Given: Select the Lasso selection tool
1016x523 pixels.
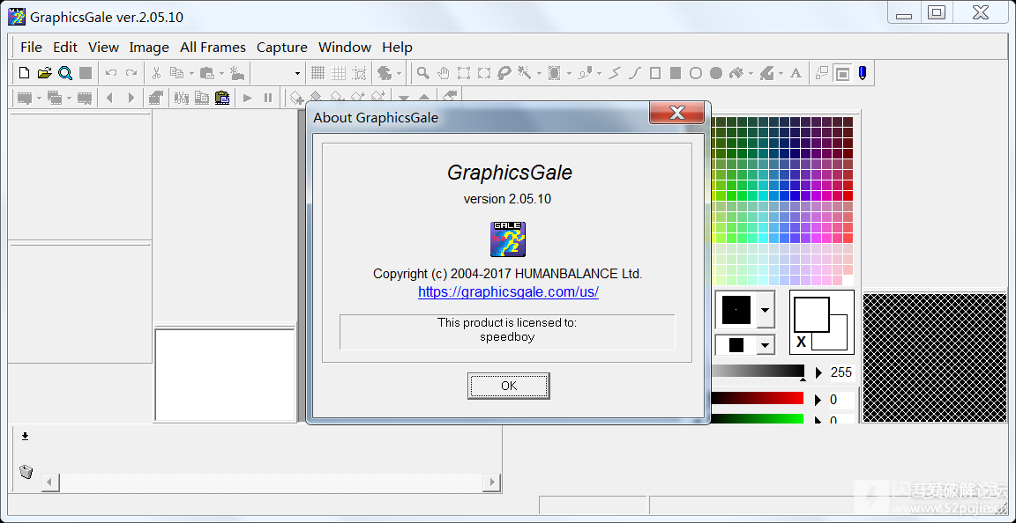Looking at the screenshot, I should [504, 73].
